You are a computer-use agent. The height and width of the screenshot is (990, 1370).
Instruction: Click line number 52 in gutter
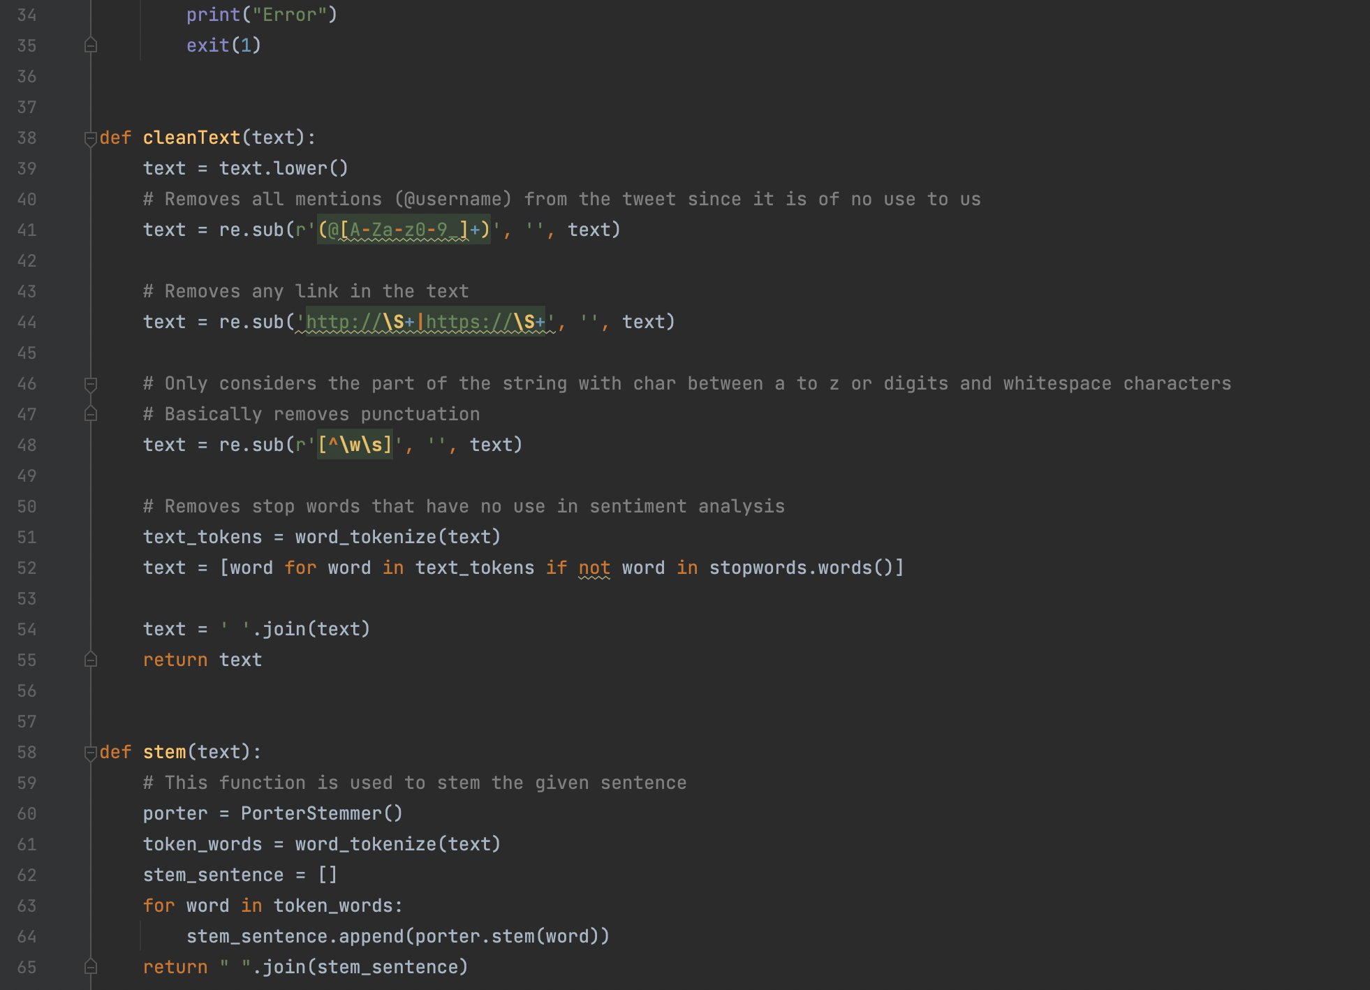[x=27, y=568]
